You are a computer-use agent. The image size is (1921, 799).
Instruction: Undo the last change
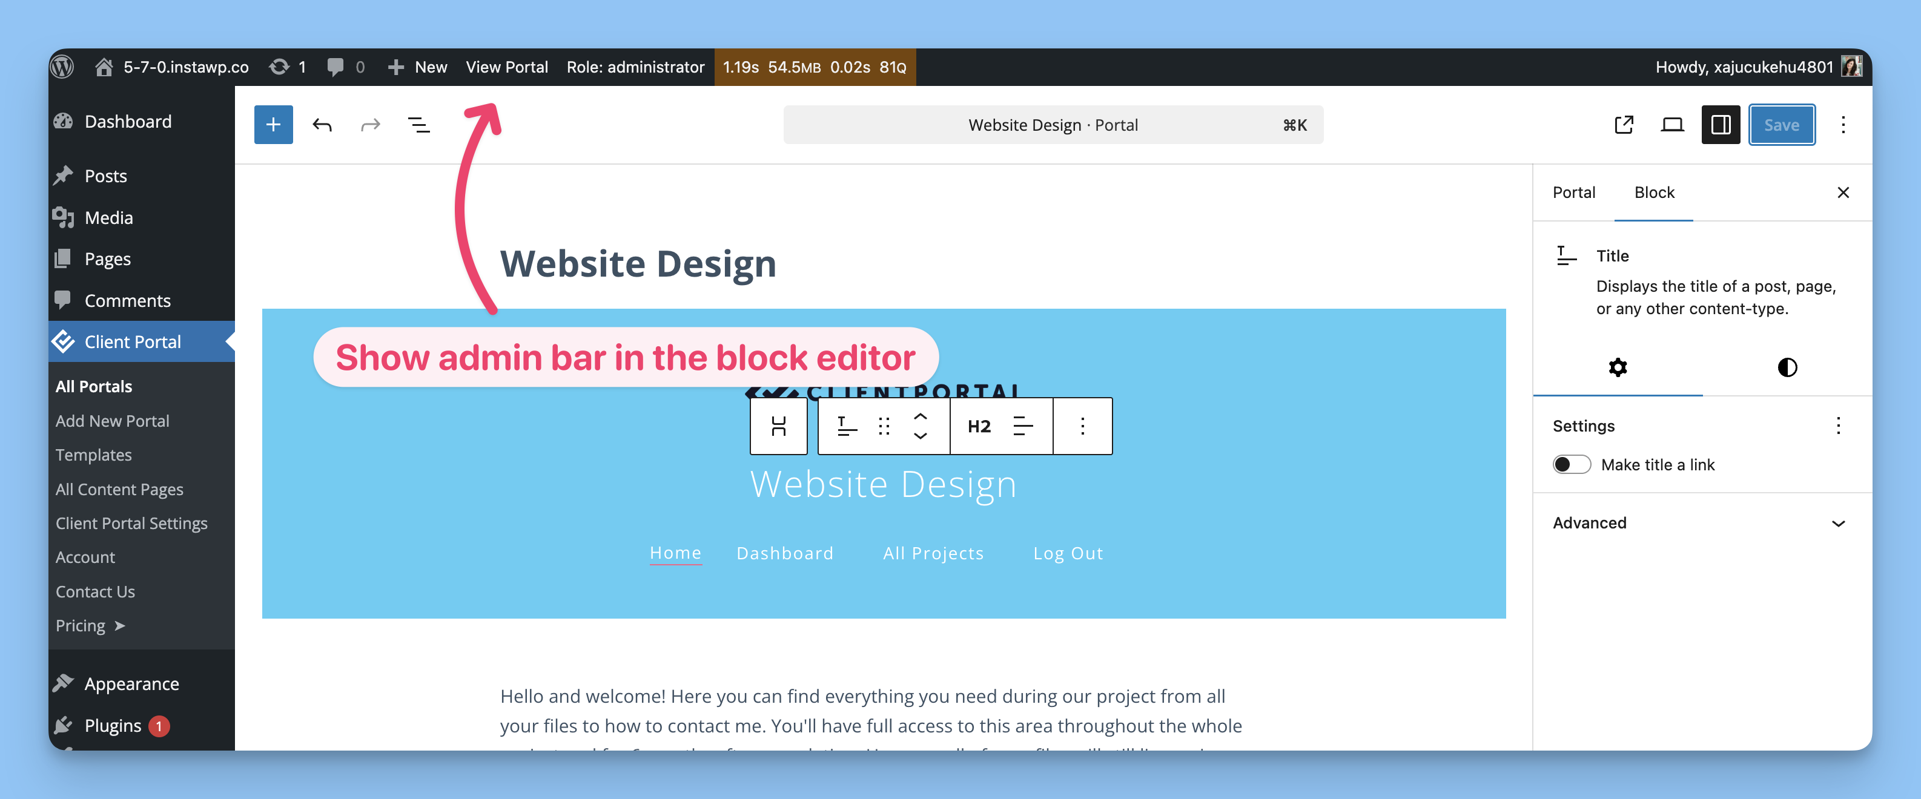pos(322,125)
